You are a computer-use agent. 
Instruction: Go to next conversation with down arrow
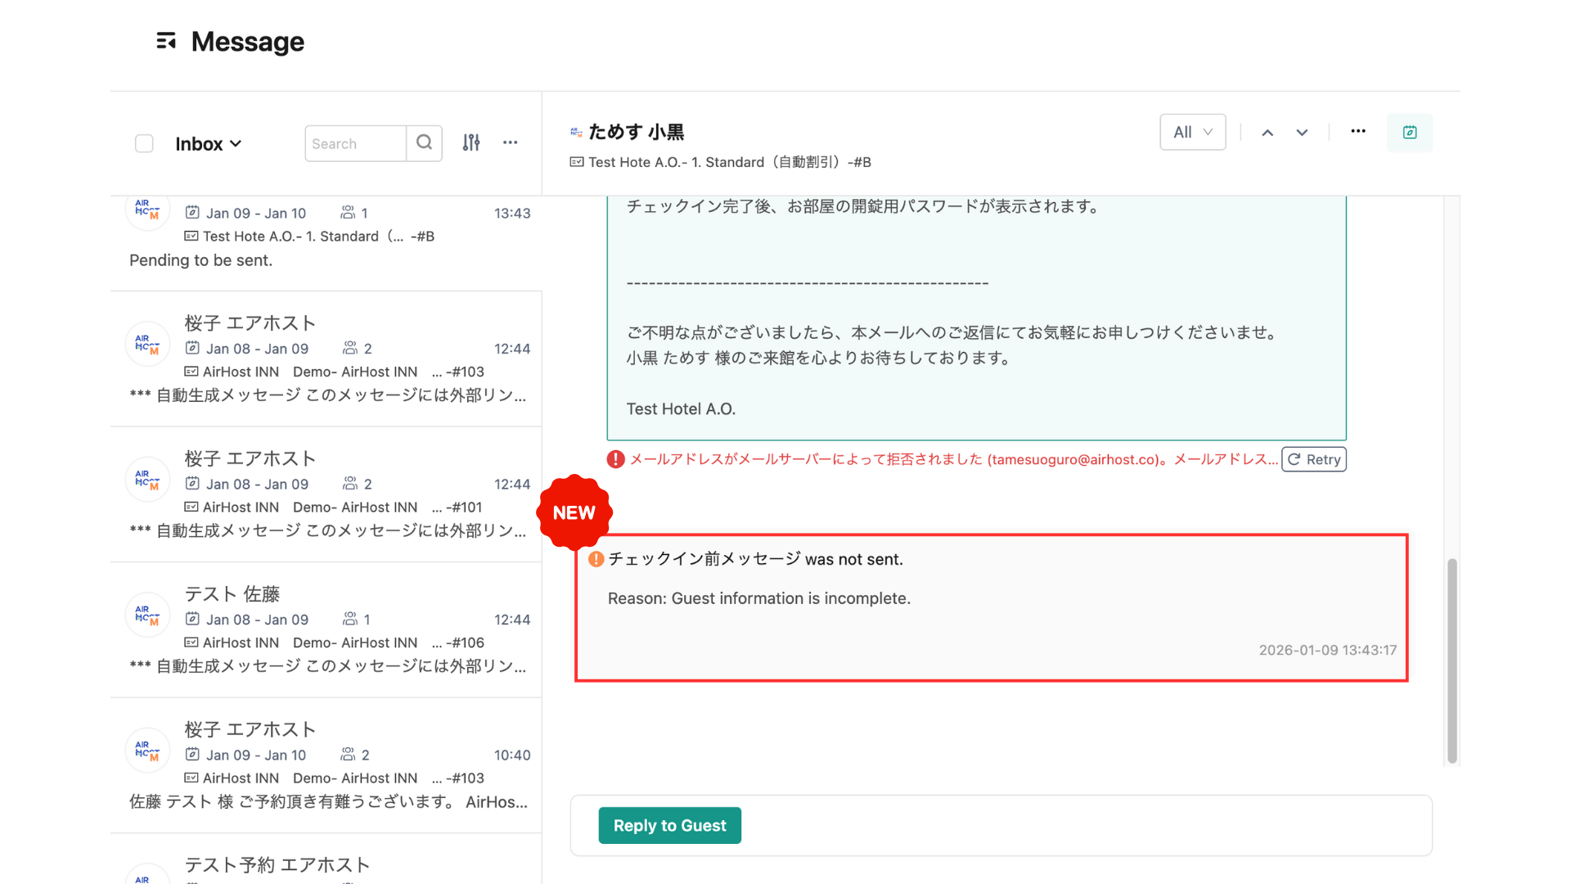coord(1302,133)
